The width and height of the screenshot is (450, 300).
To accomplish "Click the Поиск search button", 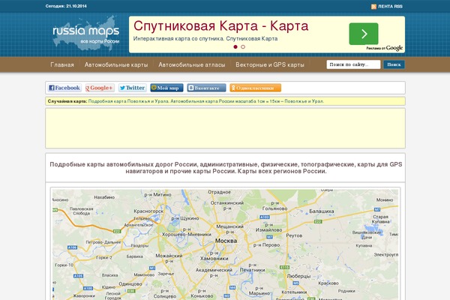I will click(394, 64).
